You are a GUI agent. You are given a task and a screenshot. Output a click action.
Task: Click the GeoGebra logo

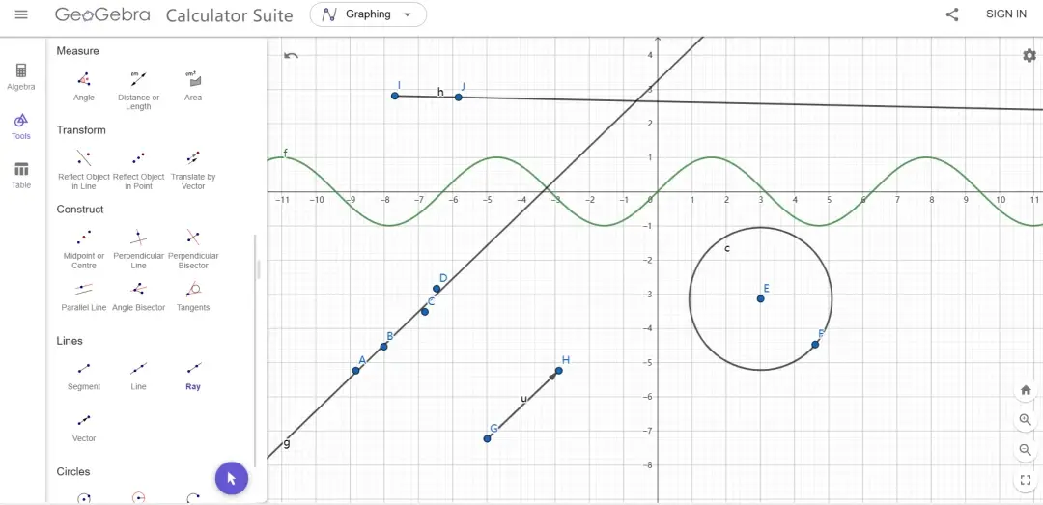(102, 14)
